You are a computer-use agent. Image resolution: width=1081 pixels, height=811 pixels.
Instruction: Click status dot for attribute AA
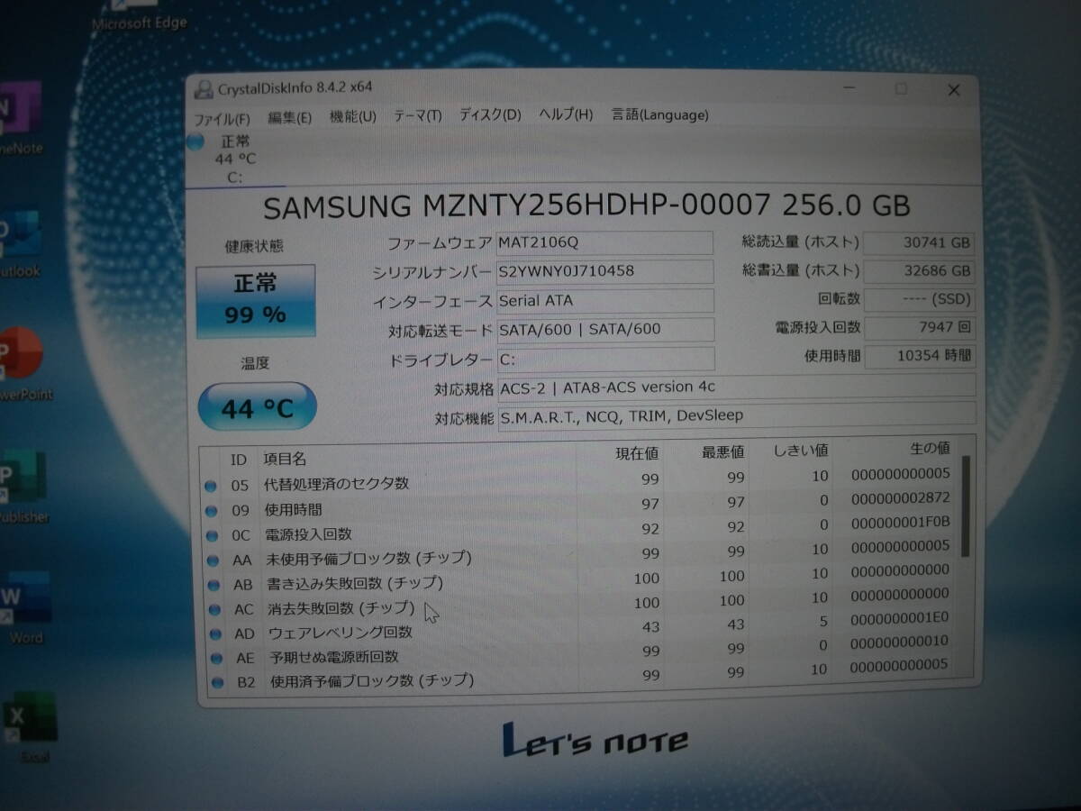[x=213, y=560]
